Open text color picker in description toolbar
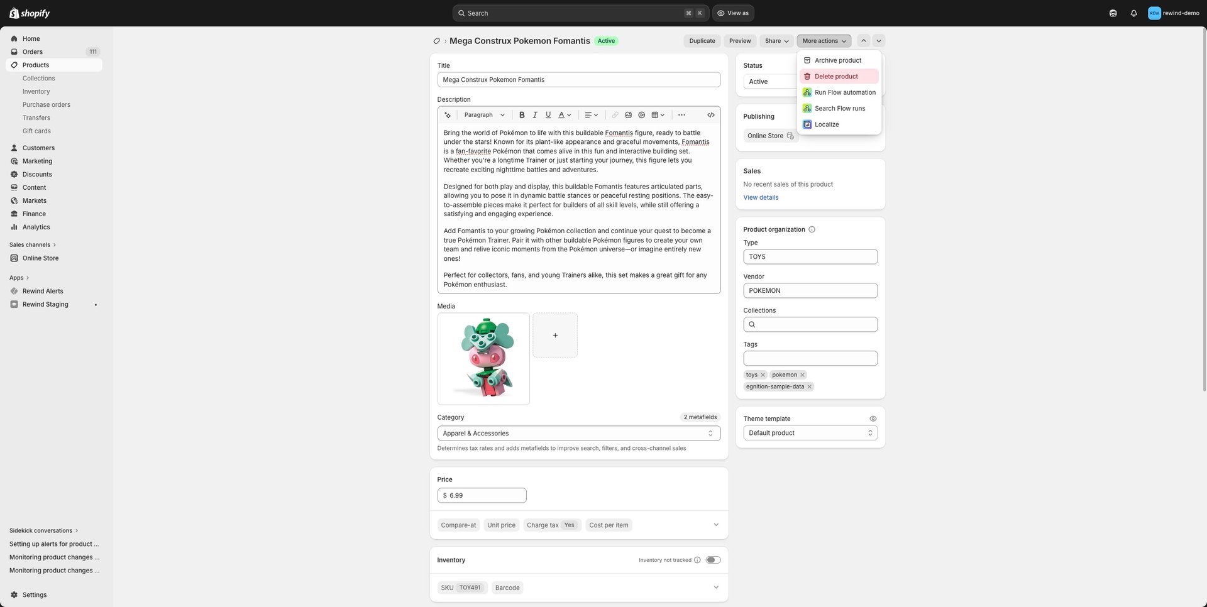 [565, 115]
